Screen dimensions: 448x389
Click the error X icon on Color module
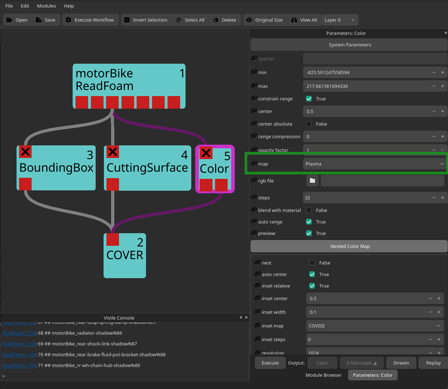click(206, 153)
